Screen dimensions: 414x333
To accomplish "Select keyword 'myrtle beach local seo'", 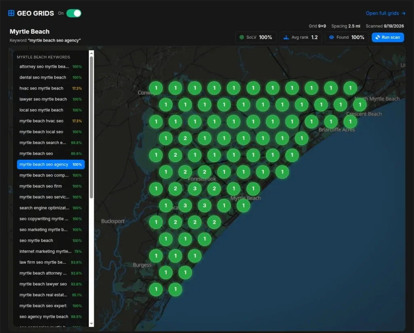I will point(51,132).
